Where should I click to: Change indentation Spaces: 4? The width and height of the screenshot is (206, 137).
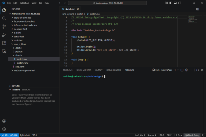pos(152,135)
